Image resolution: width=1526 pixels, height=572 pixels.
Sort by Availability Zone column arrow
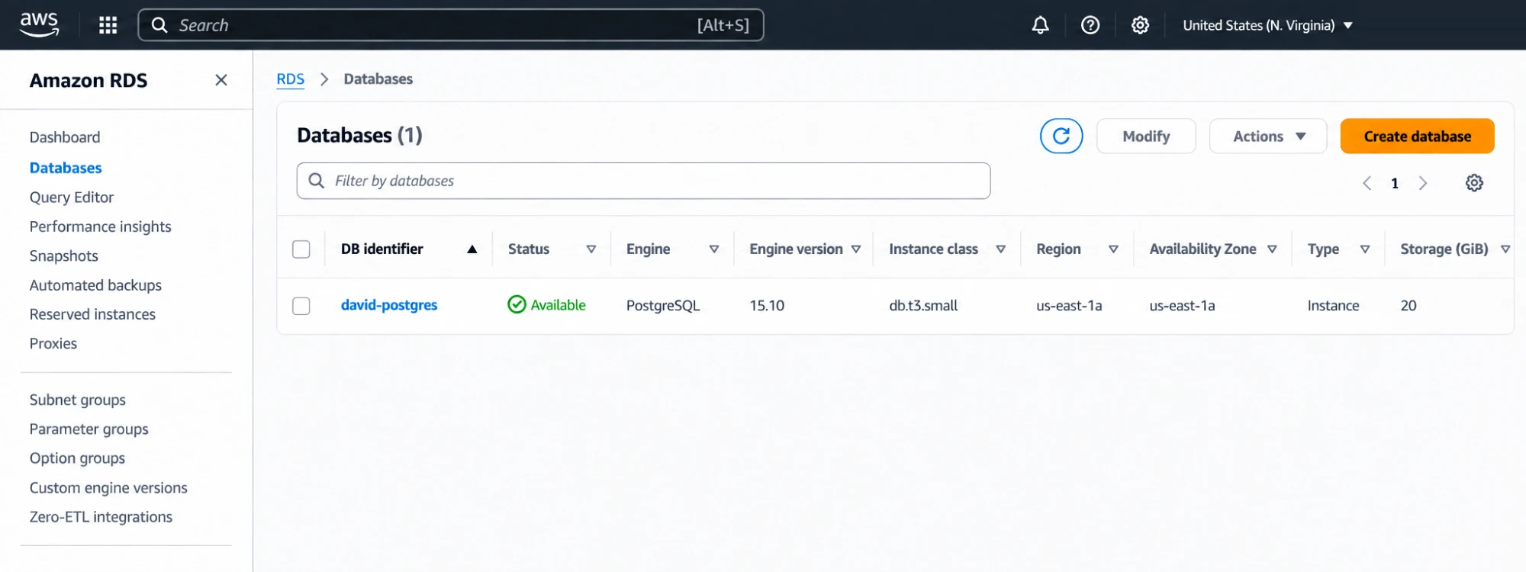click(x=1272, y=249)
